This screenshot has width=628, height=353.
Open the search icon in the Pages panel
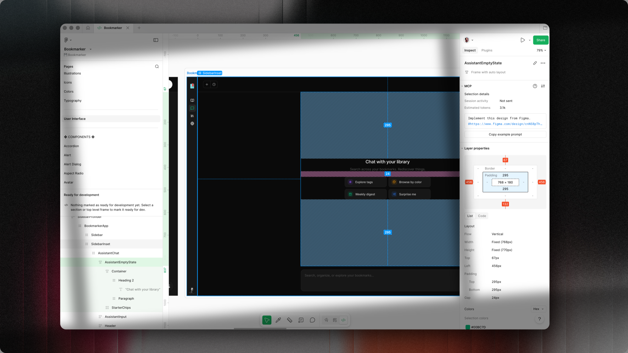click(157, 66)
